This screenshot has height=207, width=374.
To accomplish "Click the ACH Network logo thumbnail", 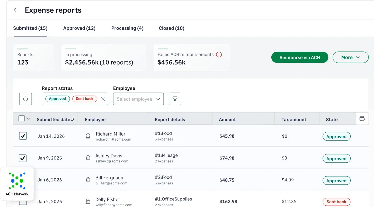I will [17, 181].
